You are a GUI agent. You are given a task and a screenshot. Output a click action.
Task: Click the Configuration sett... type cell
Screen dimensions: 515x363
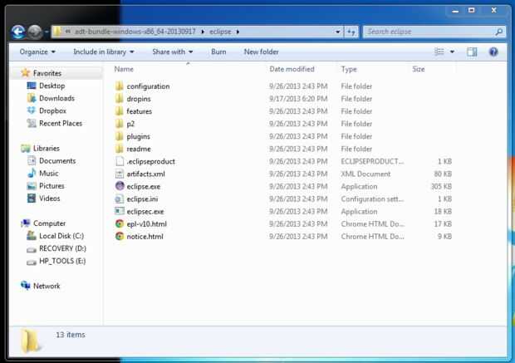click(x=372, y=199)
